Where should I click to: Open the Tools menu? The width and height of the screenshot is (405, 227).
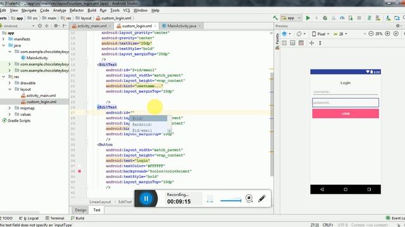pyautogui.click(x=115, y=10)
